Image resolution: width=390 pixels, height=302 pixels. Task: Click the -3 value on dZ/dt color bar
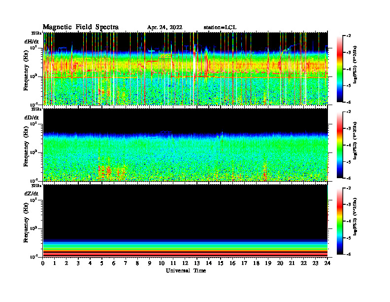pos(349,204)
